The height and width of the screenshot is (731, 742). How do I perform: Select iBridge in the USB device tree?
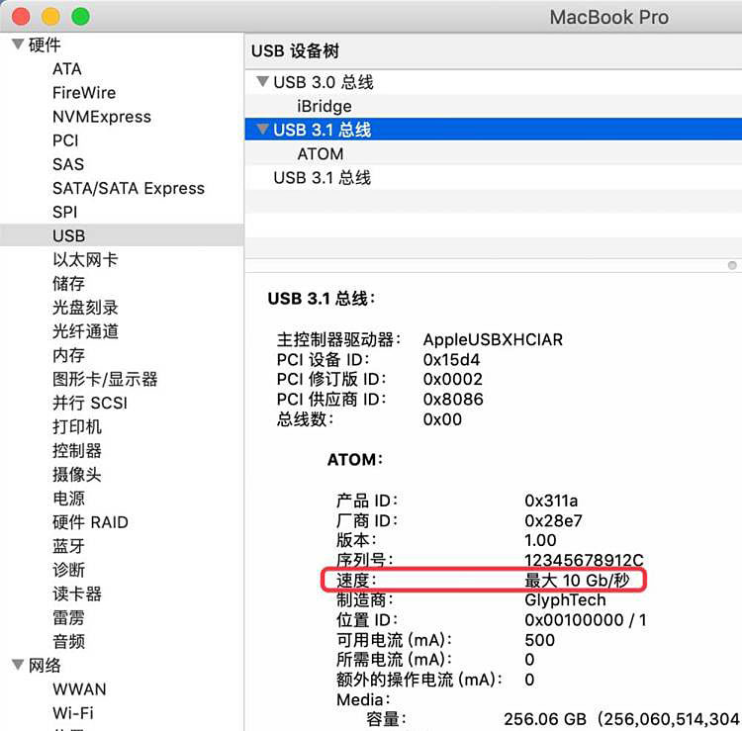(x=324, y=106)
